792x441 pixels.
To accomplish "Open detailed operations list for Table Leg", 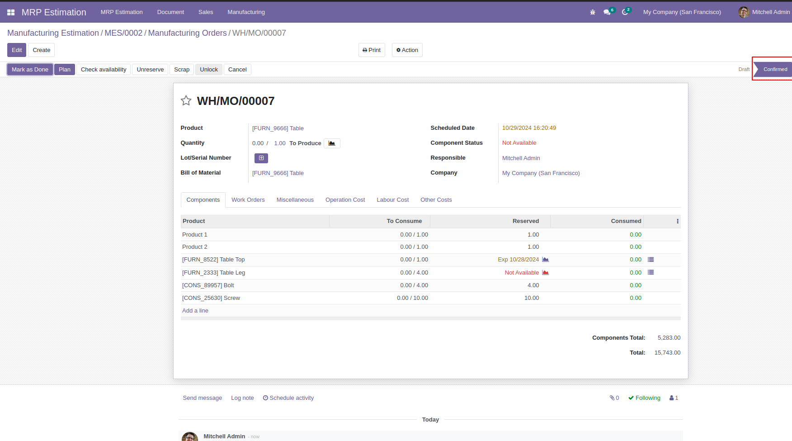I will point(651,272).
